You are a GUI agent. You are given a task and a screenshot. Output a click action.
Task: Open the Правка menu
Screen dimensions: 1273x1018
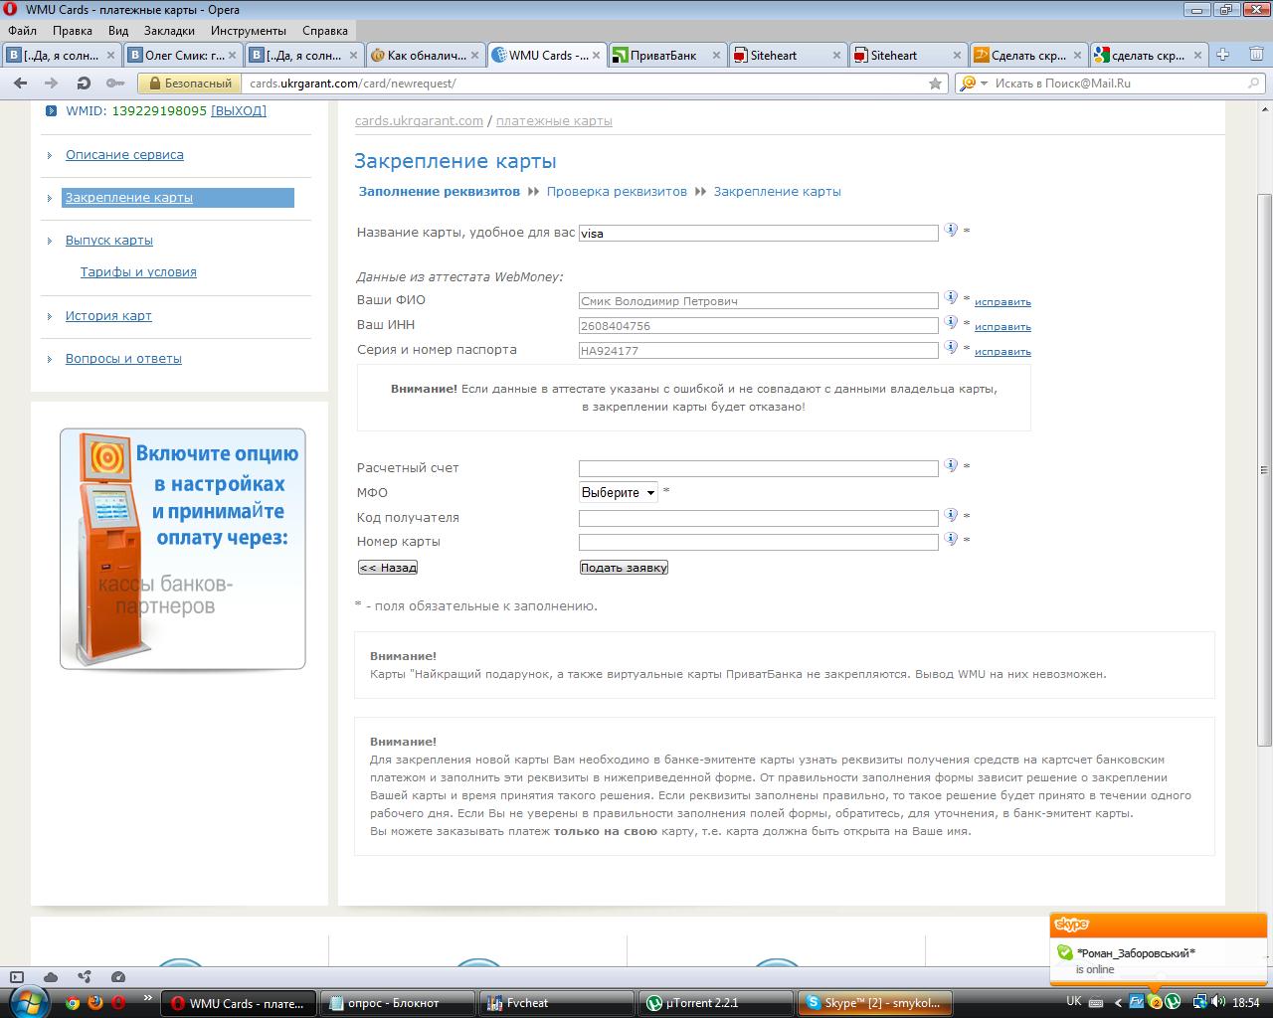pyautogui.click(x=73, y=31)
